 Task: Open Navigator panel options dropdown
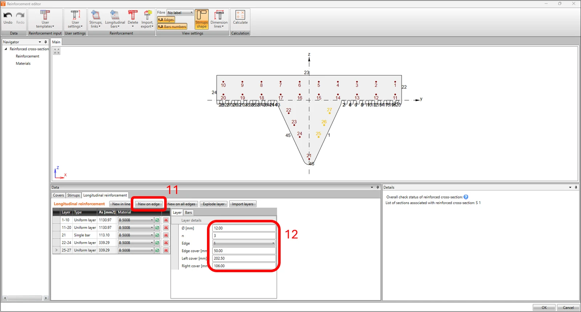click(x=40, y=42)
